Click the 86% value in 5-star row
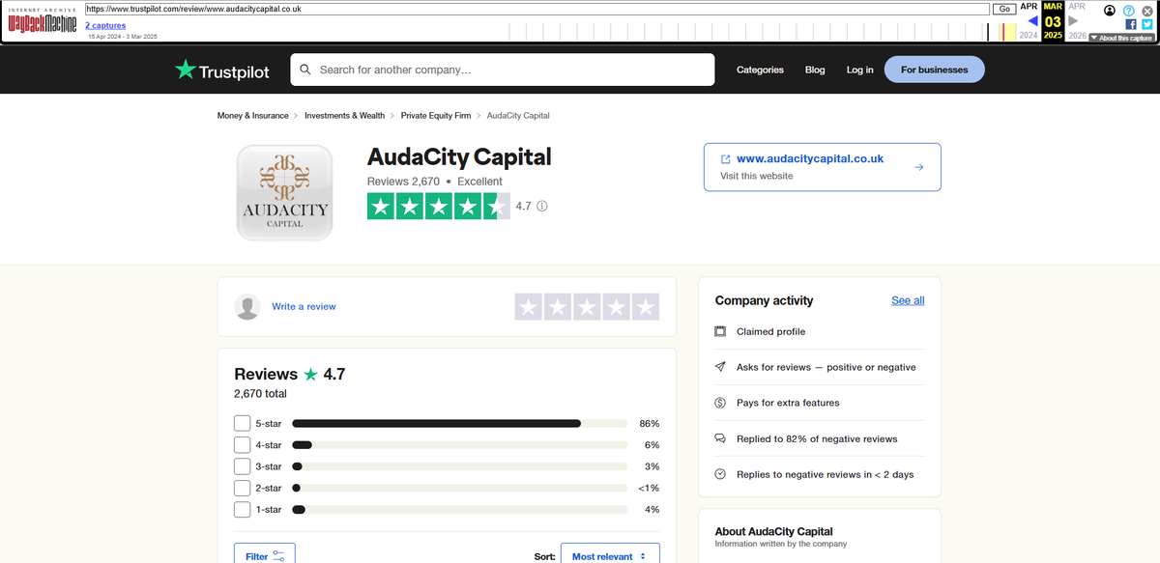Screen dimensions: 1160x563 [x=650, y=424]
